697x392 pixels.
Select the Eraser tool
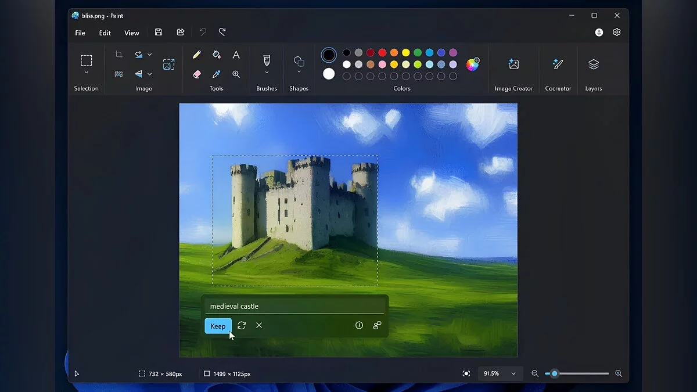click(196, 74)
